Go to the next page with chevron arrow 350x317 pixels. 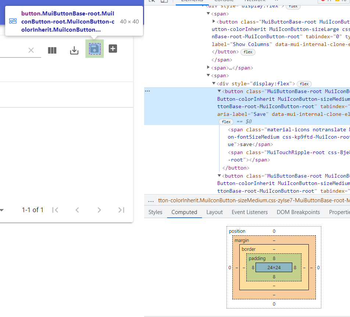click(99, 210)
